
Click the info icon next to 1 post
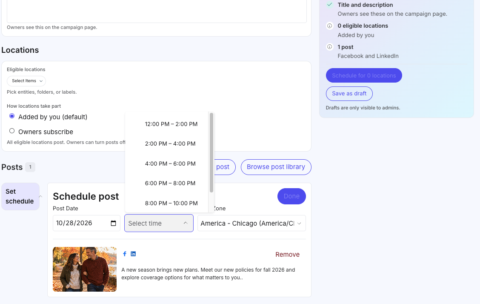pos(330,47)
